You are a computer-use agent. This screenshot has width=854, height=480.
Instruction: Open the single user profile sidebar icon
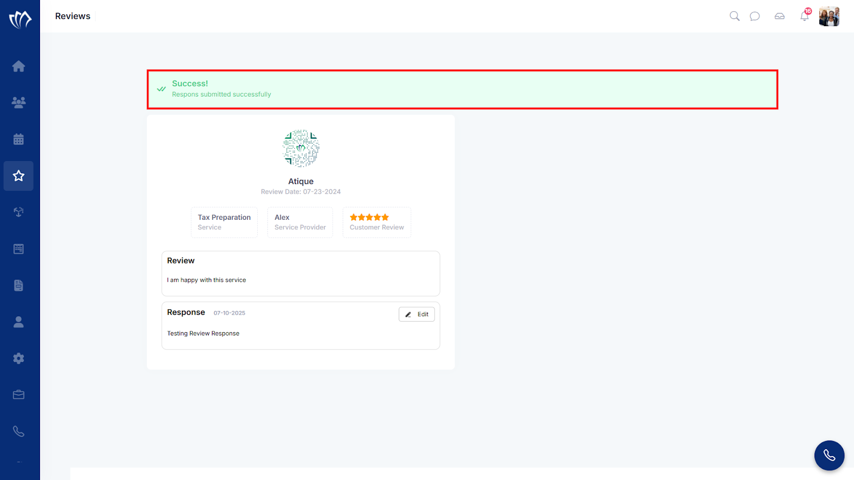point(19,322)
